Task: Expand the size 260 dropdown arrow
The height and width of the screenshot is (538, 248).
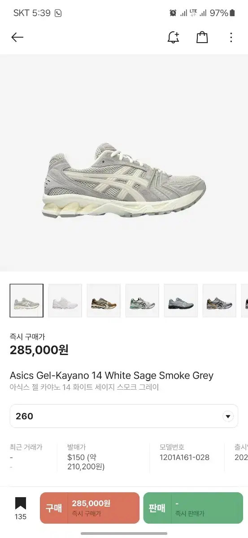Action: [228, 416]
